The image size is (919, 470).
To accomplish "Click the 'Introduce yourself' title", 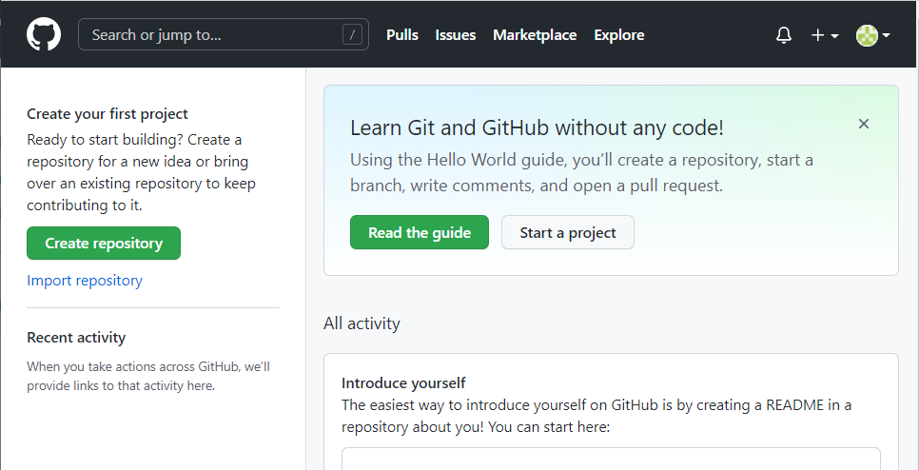I will 403,383.
